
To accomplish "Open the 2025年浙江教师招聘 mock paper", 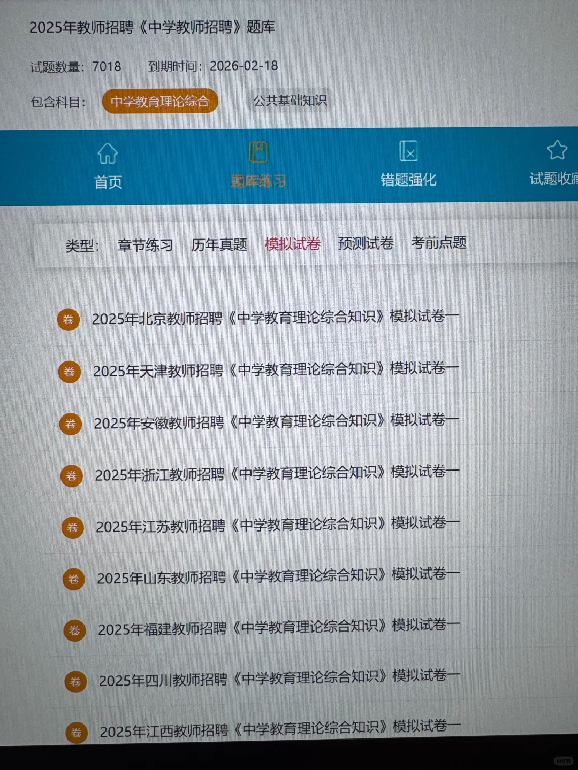I will tap(277, 475).
